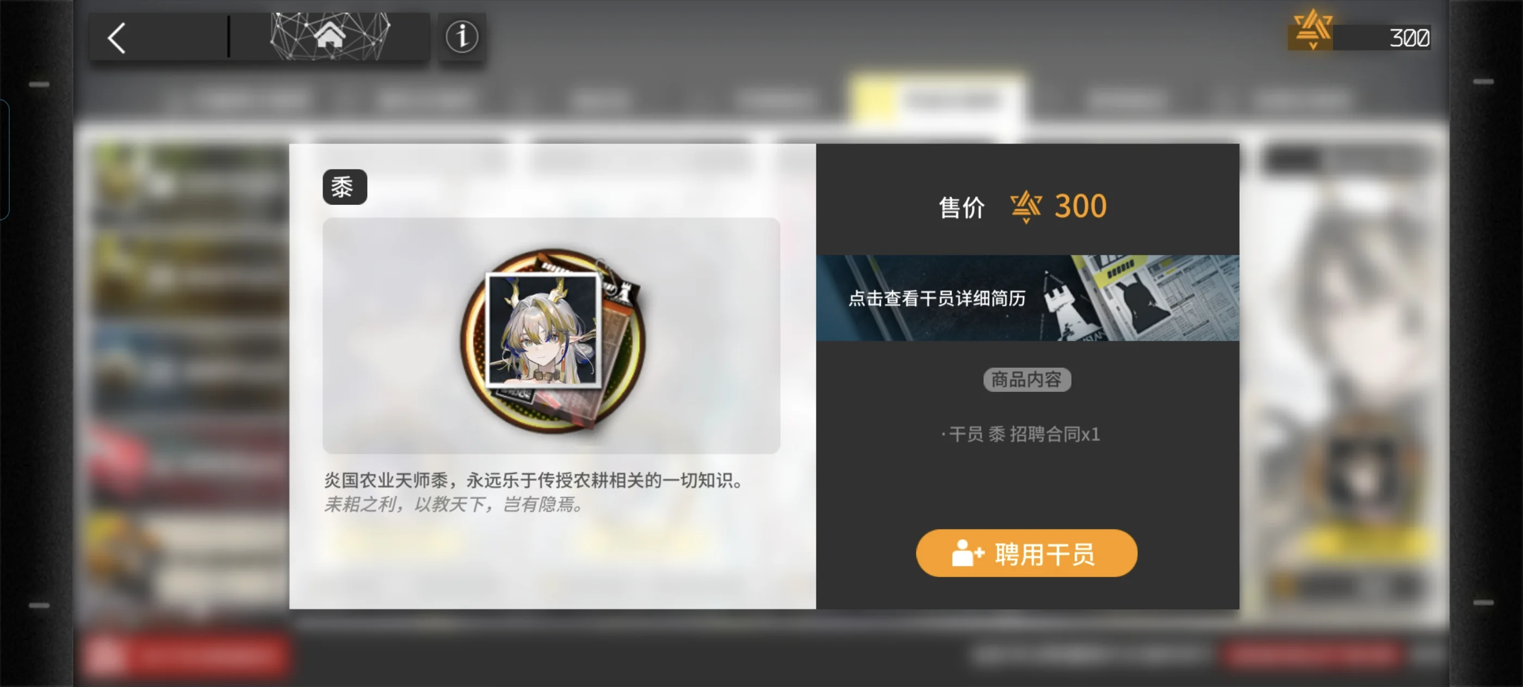Viewport: 1523px width, 687px height.
Task: Click the 黍 name tag label
Action: pos(345,188)
